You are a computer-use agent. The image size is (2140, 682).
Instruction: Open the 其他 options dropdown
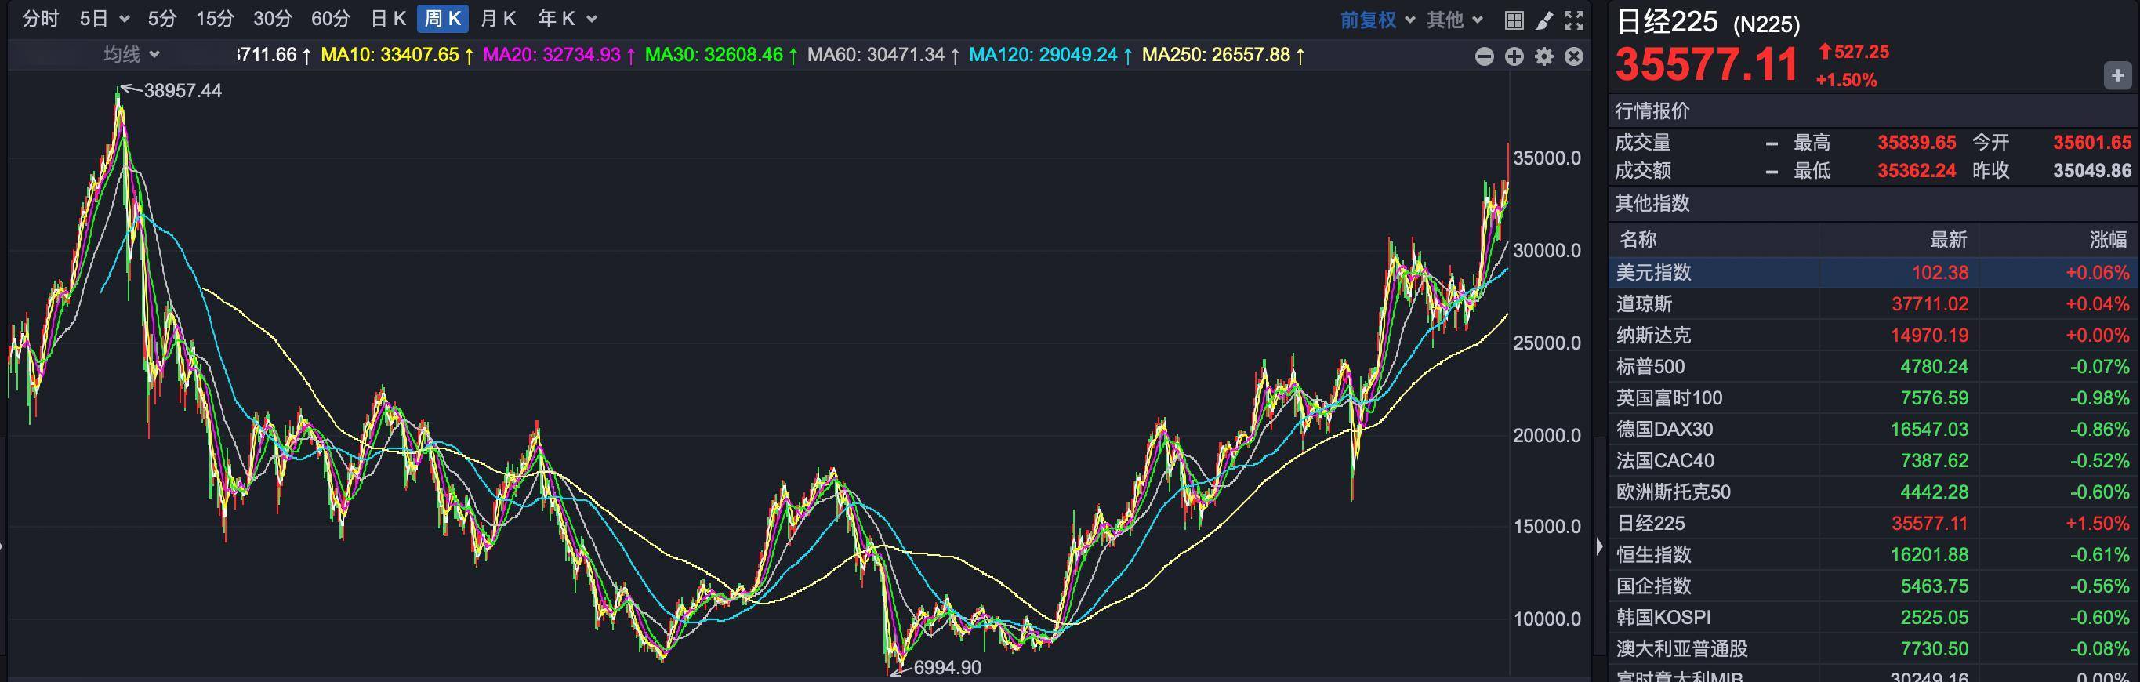pyautogui.click(x=1455, y=20)
